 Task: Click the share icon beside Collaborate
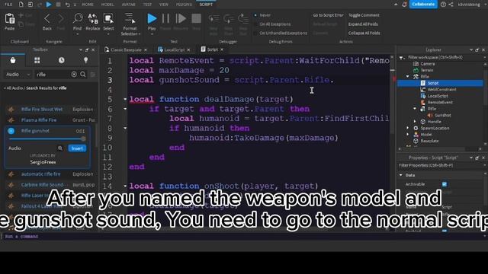451,5
